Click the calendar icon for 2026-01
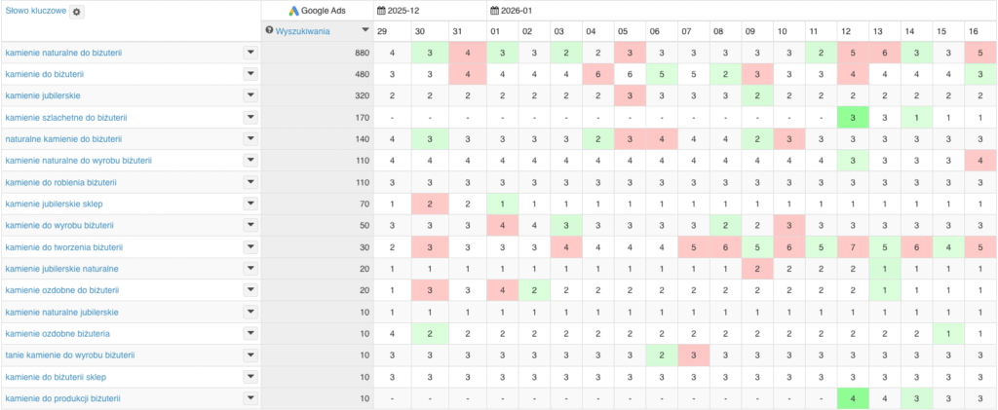 click(x=493, y=11)
